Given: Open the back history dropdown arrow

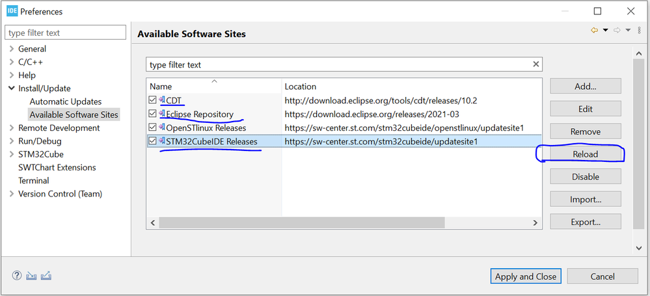Looking at the screenshot, I should (x=605, y=31).
